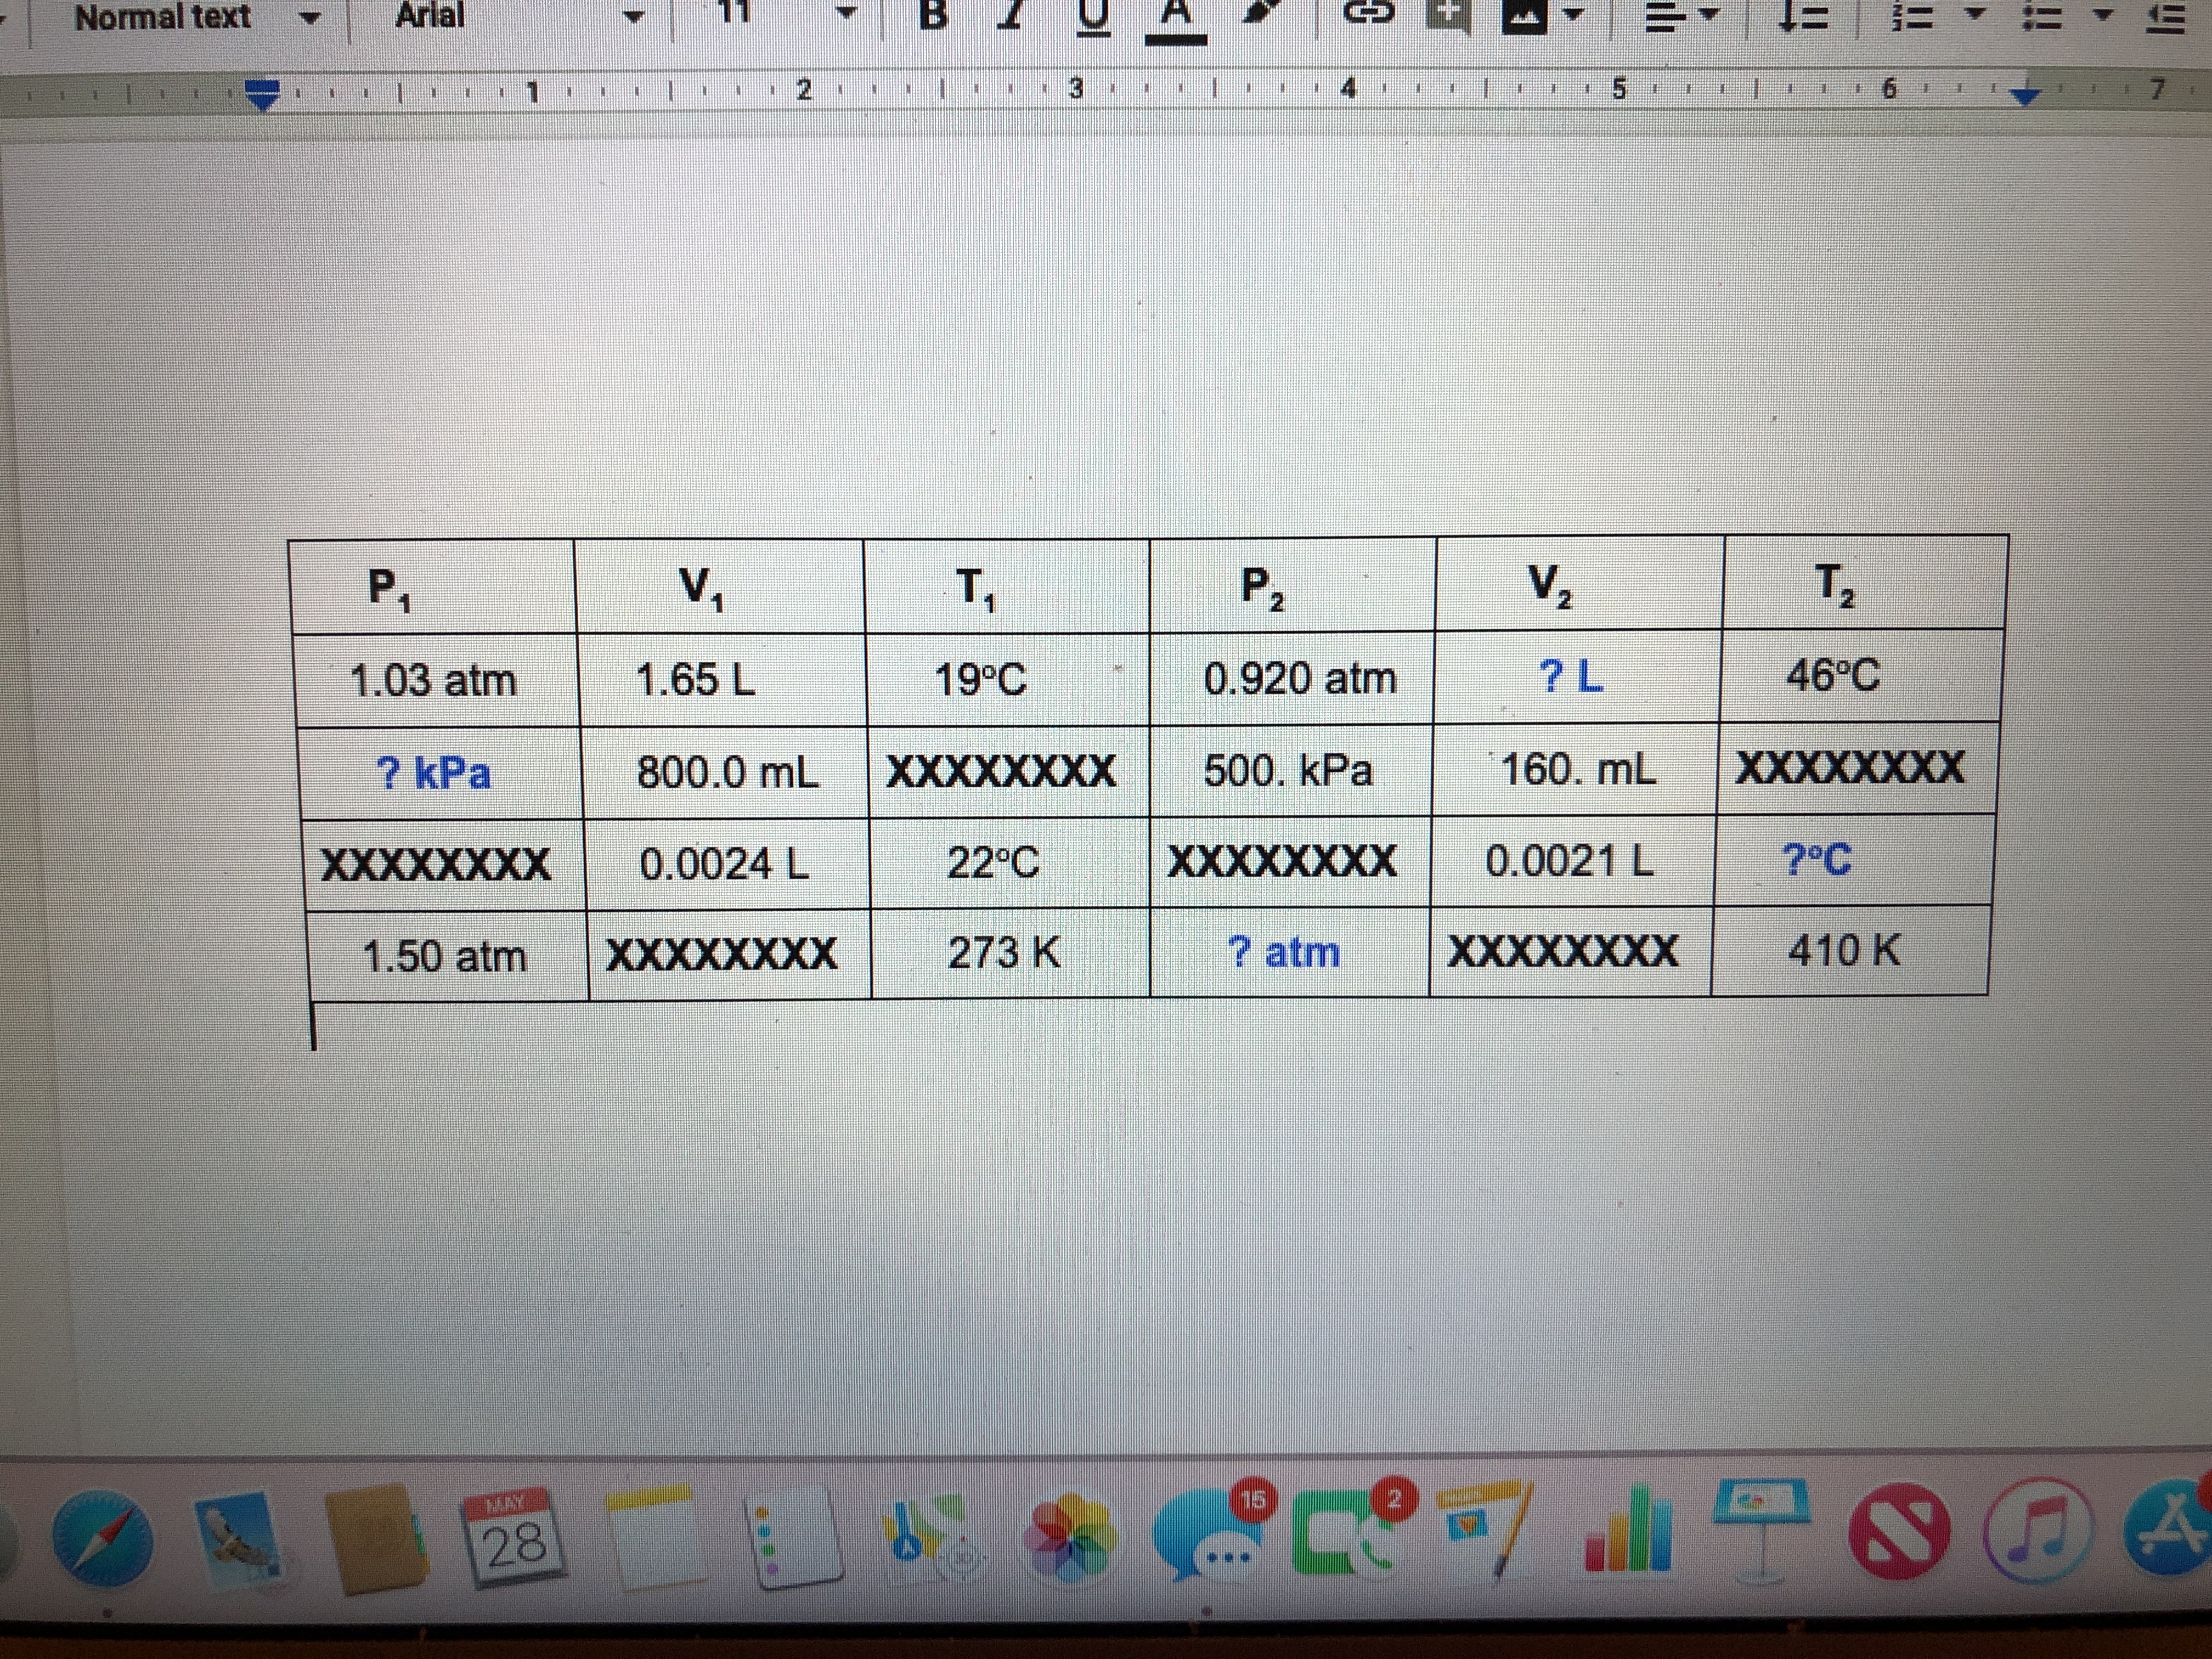
Task: Click the '1.65 L' cell
Action: coord(722,680)
